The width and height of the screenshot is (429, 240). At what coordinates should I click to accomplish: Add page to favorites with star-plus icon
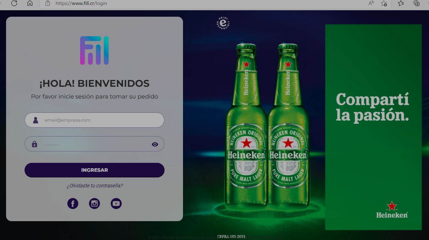coord(384,3)
